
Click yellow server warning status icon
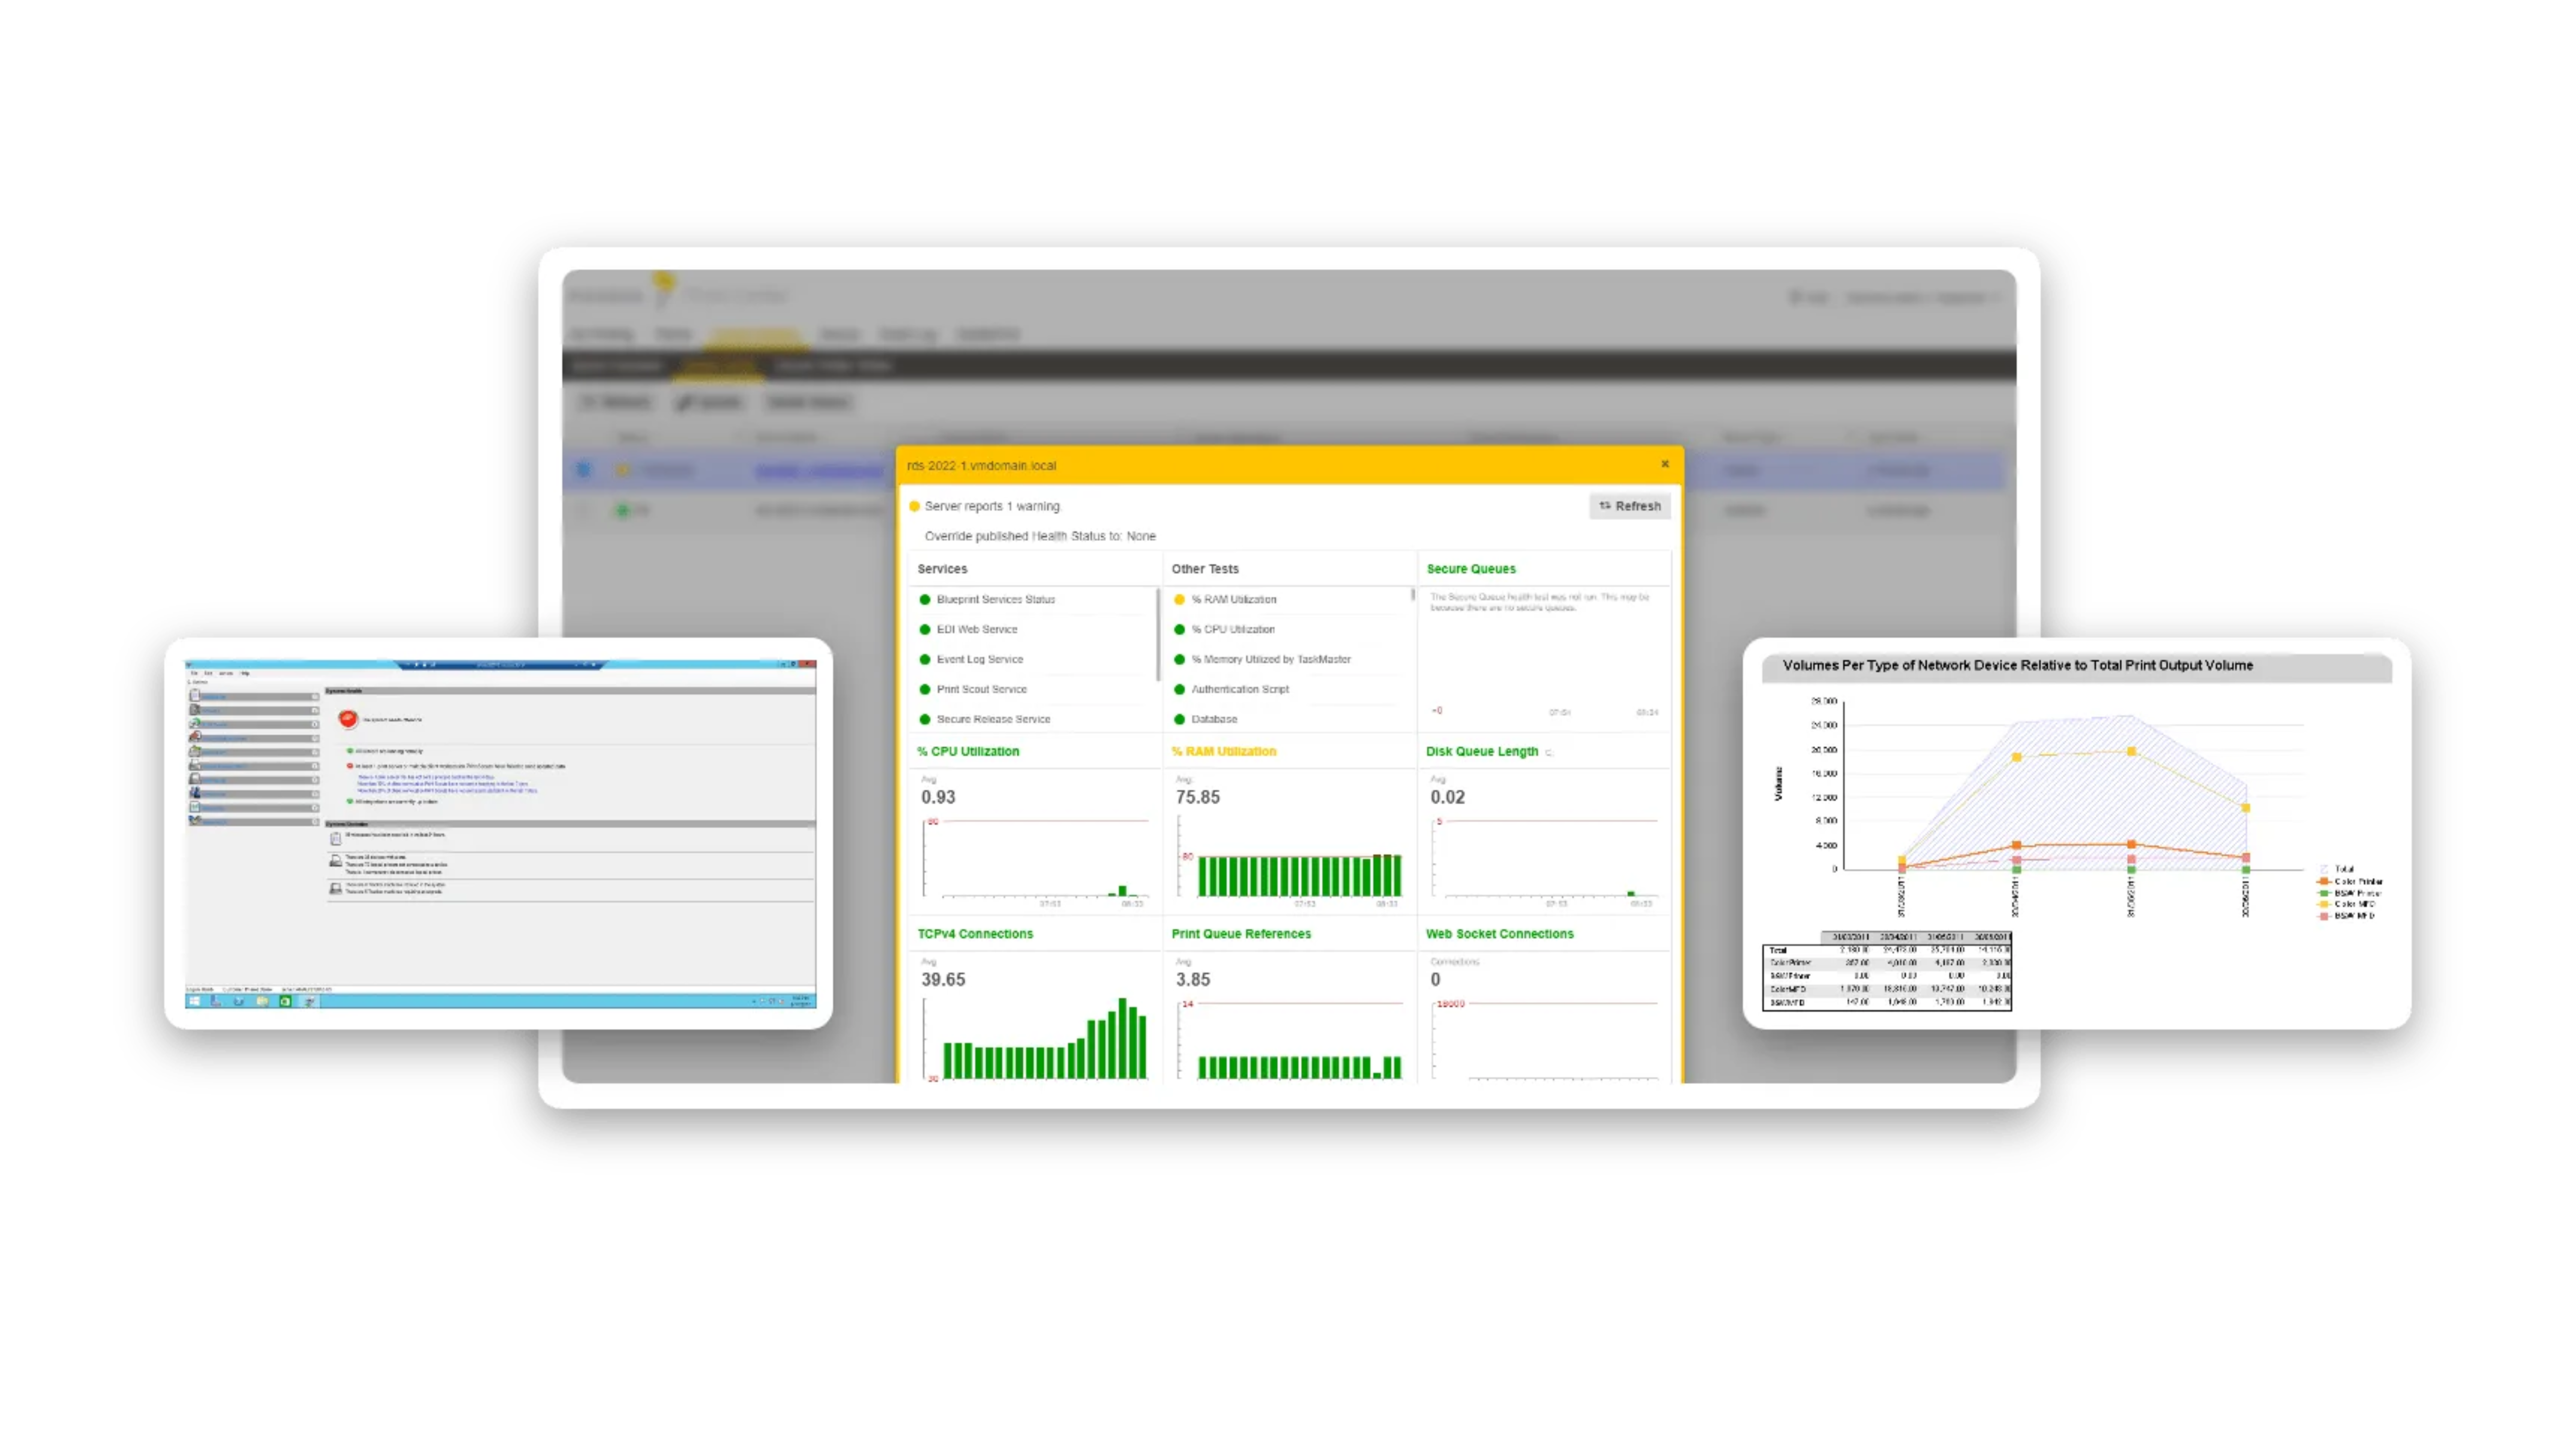point(914,507)
